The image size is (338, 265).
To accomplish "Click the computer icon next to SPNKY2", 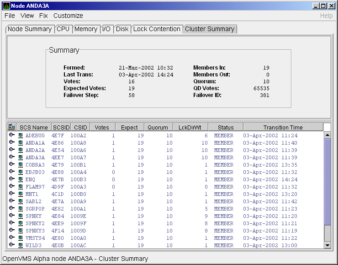I will click(x=20, y=223).
